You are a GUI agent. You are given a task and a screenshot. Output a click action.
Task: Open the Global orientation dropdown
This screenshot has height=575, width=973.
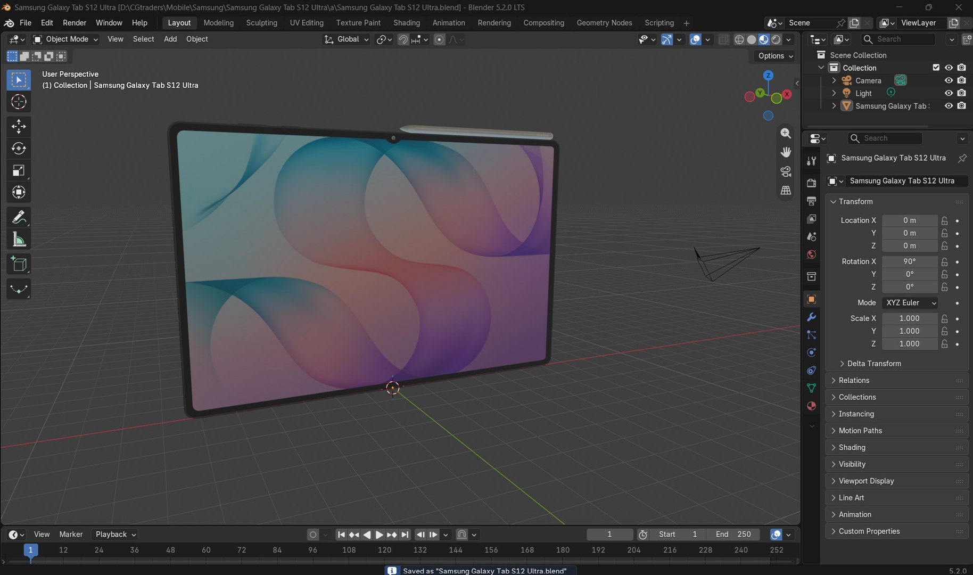(346, 39)
